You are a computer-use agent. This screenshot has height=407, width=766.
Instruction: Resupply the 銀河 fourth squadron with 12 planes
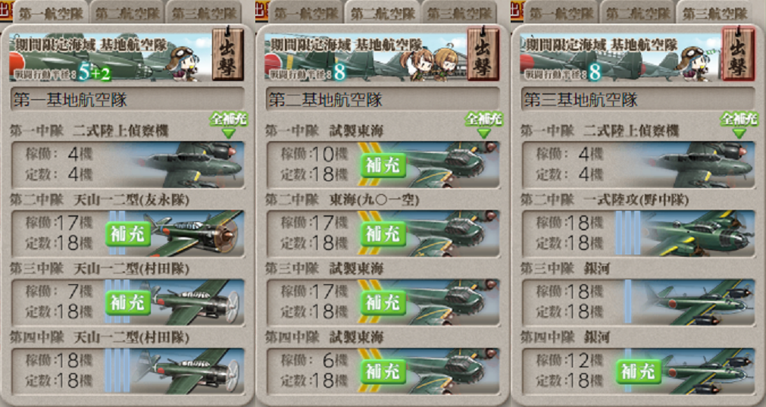pos(639,372)
